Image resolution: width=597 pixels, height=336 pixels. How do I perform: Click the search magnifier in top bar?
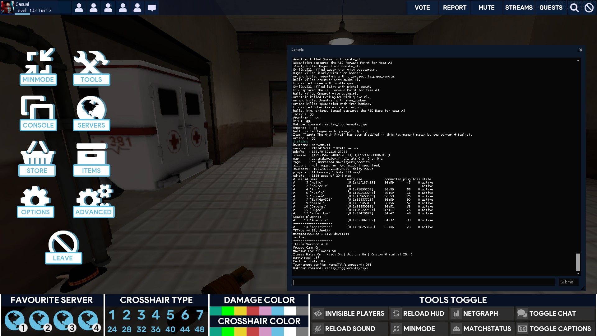click(x=574, y=7)
